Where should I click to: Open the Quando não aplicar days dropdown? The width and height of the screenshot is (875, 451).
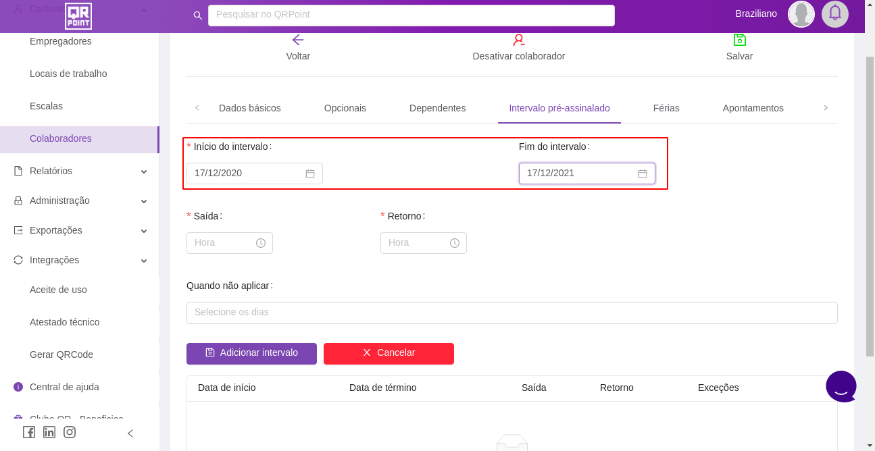tap(511, 313)
